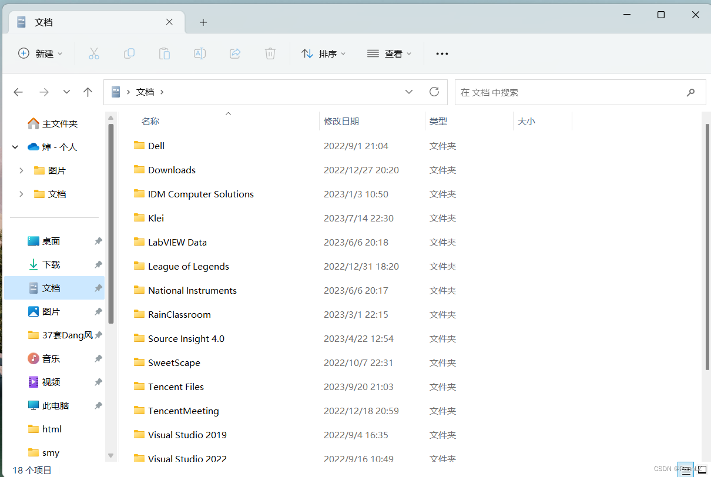Click the Dell folder icon
711x477 pixels.
click(139, 145)
